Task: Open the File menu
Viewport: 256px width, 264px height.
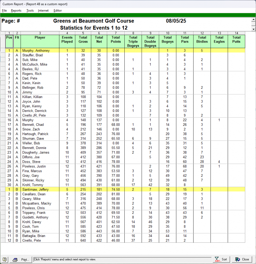Action: point(4,11)
